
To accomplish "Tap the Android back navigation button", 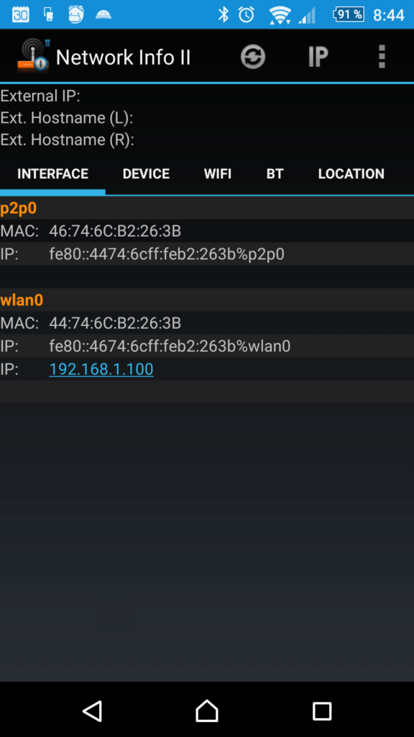I will tap(92, 710).
